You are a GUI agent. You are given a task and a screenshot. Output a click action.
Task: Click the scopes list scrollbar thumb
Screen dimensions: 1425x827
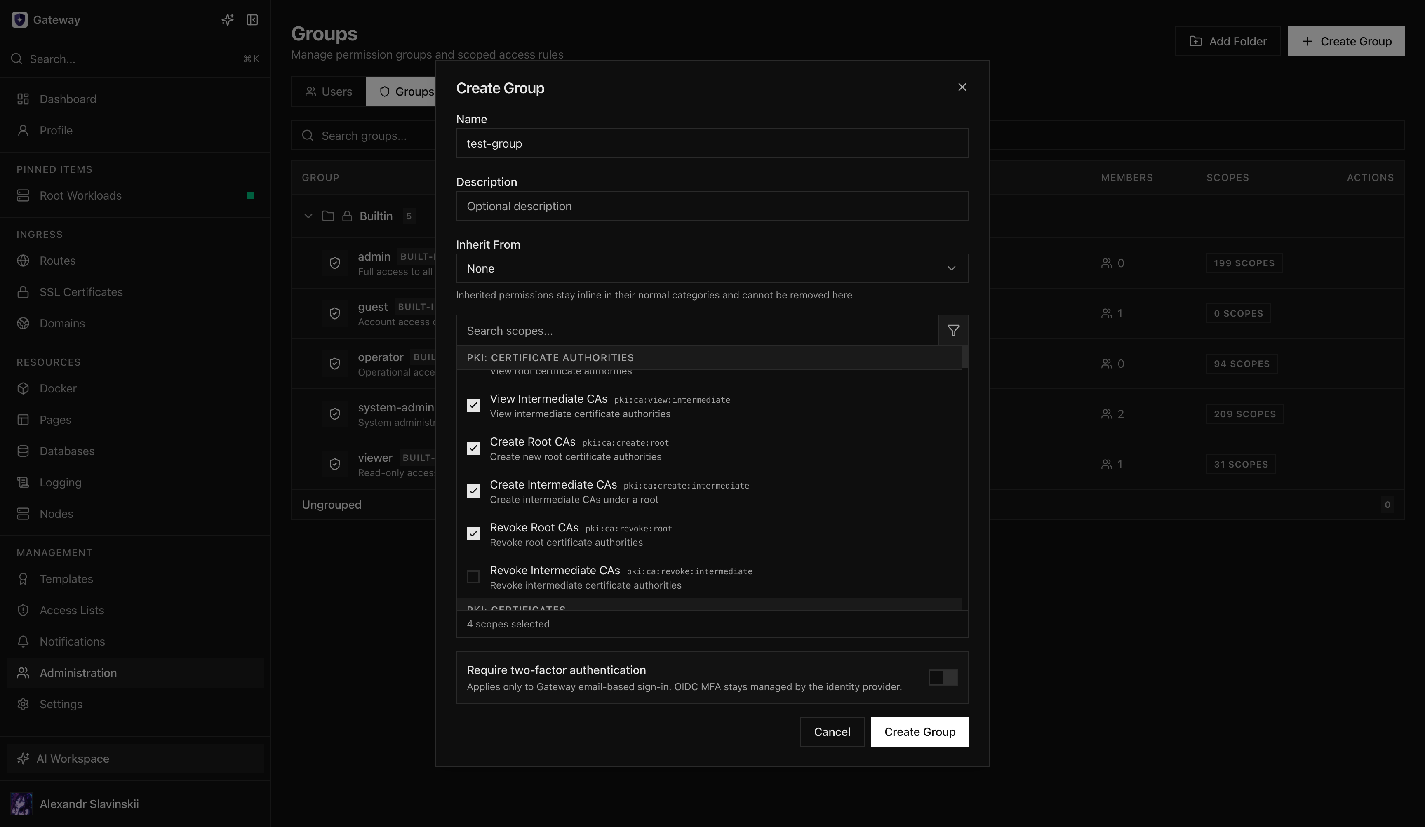(x=965, y=357)
